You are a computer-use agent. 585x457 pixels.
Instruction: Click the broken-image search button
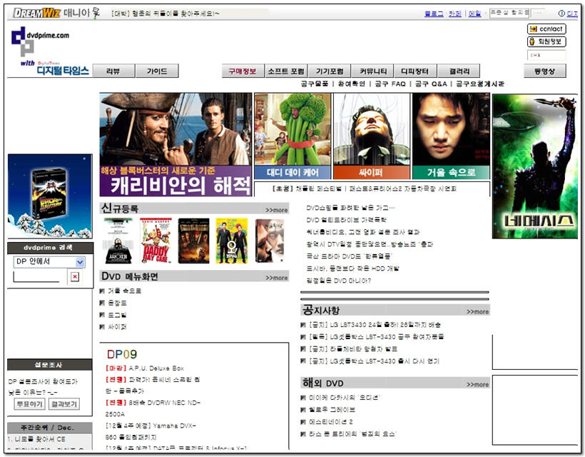coord(75,276)
